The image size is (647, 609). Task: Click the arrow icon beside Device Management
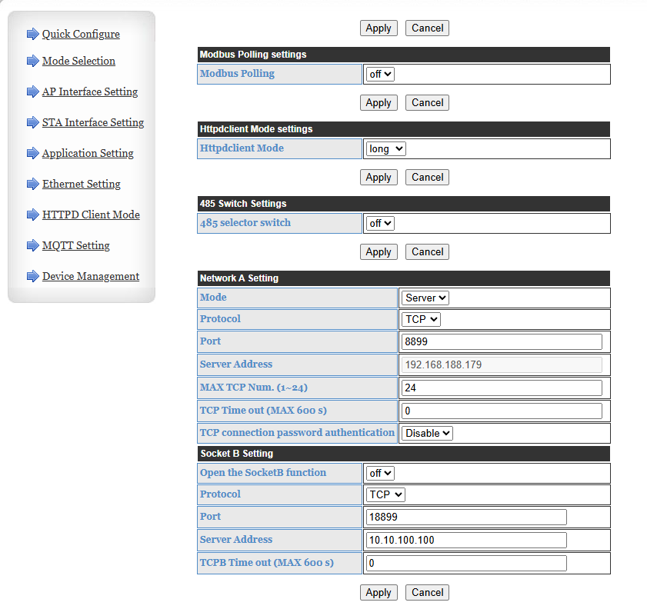point(32,276)
